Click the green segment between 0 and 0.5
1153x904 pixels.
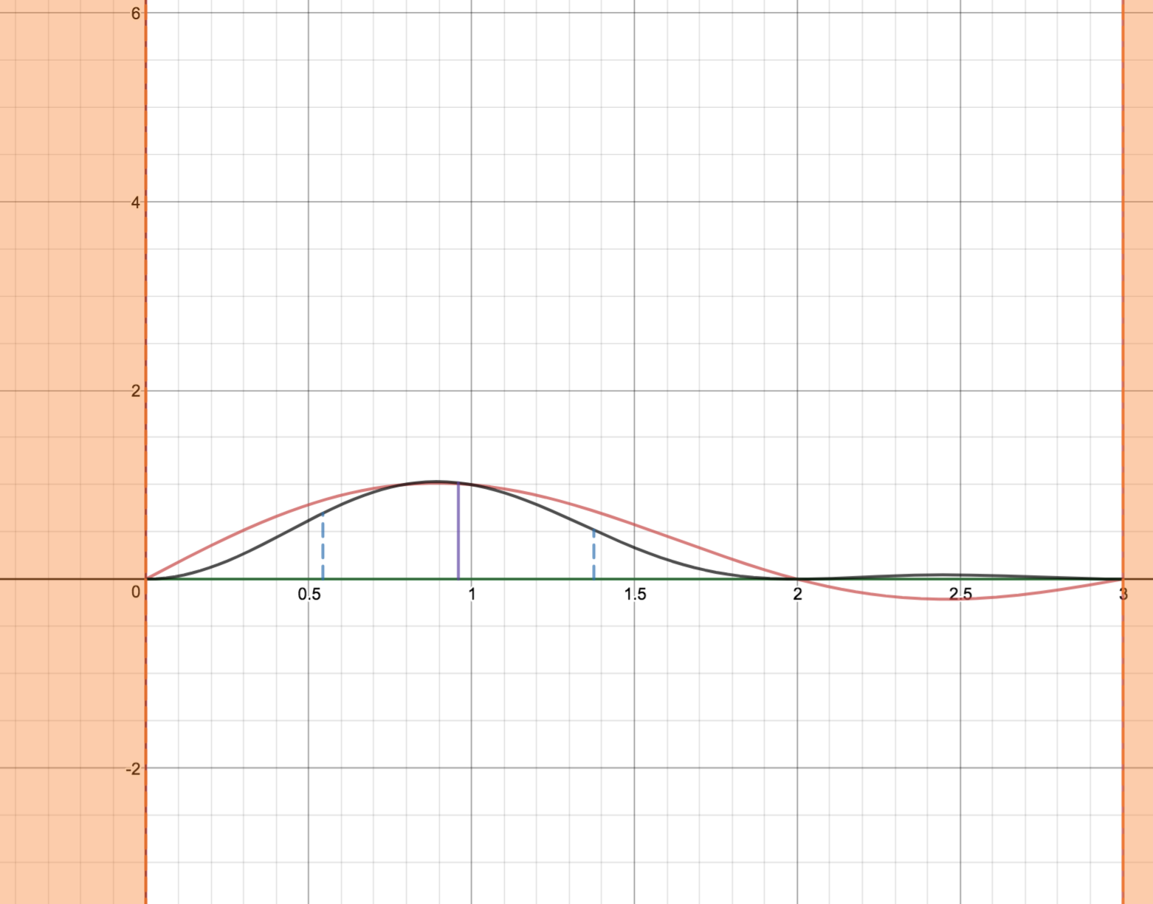pyautogui.click(x=229, y=579)
